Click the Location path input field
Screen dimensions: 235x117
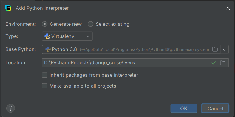pyautogui.click(x=135, y=63)
